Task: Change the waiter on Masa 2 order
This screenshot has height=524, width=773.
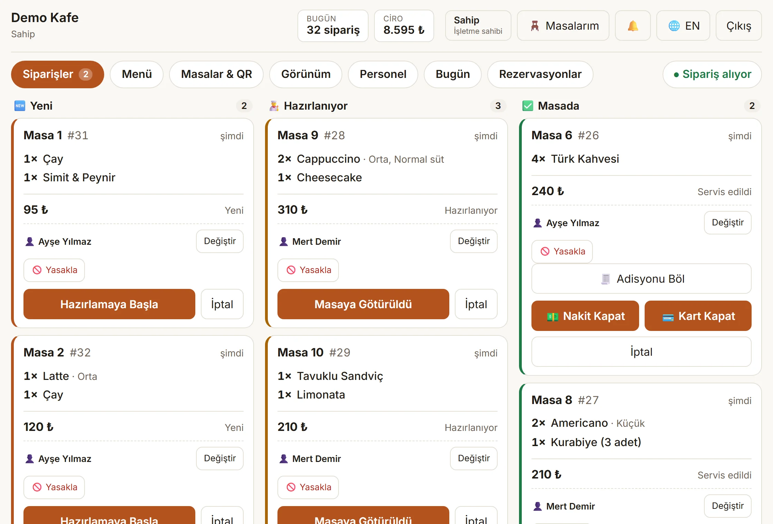Action: point(220,458)
